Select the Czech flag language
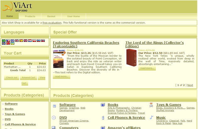Viewport: 198px width, 129px height. click(x=8, y=41)
